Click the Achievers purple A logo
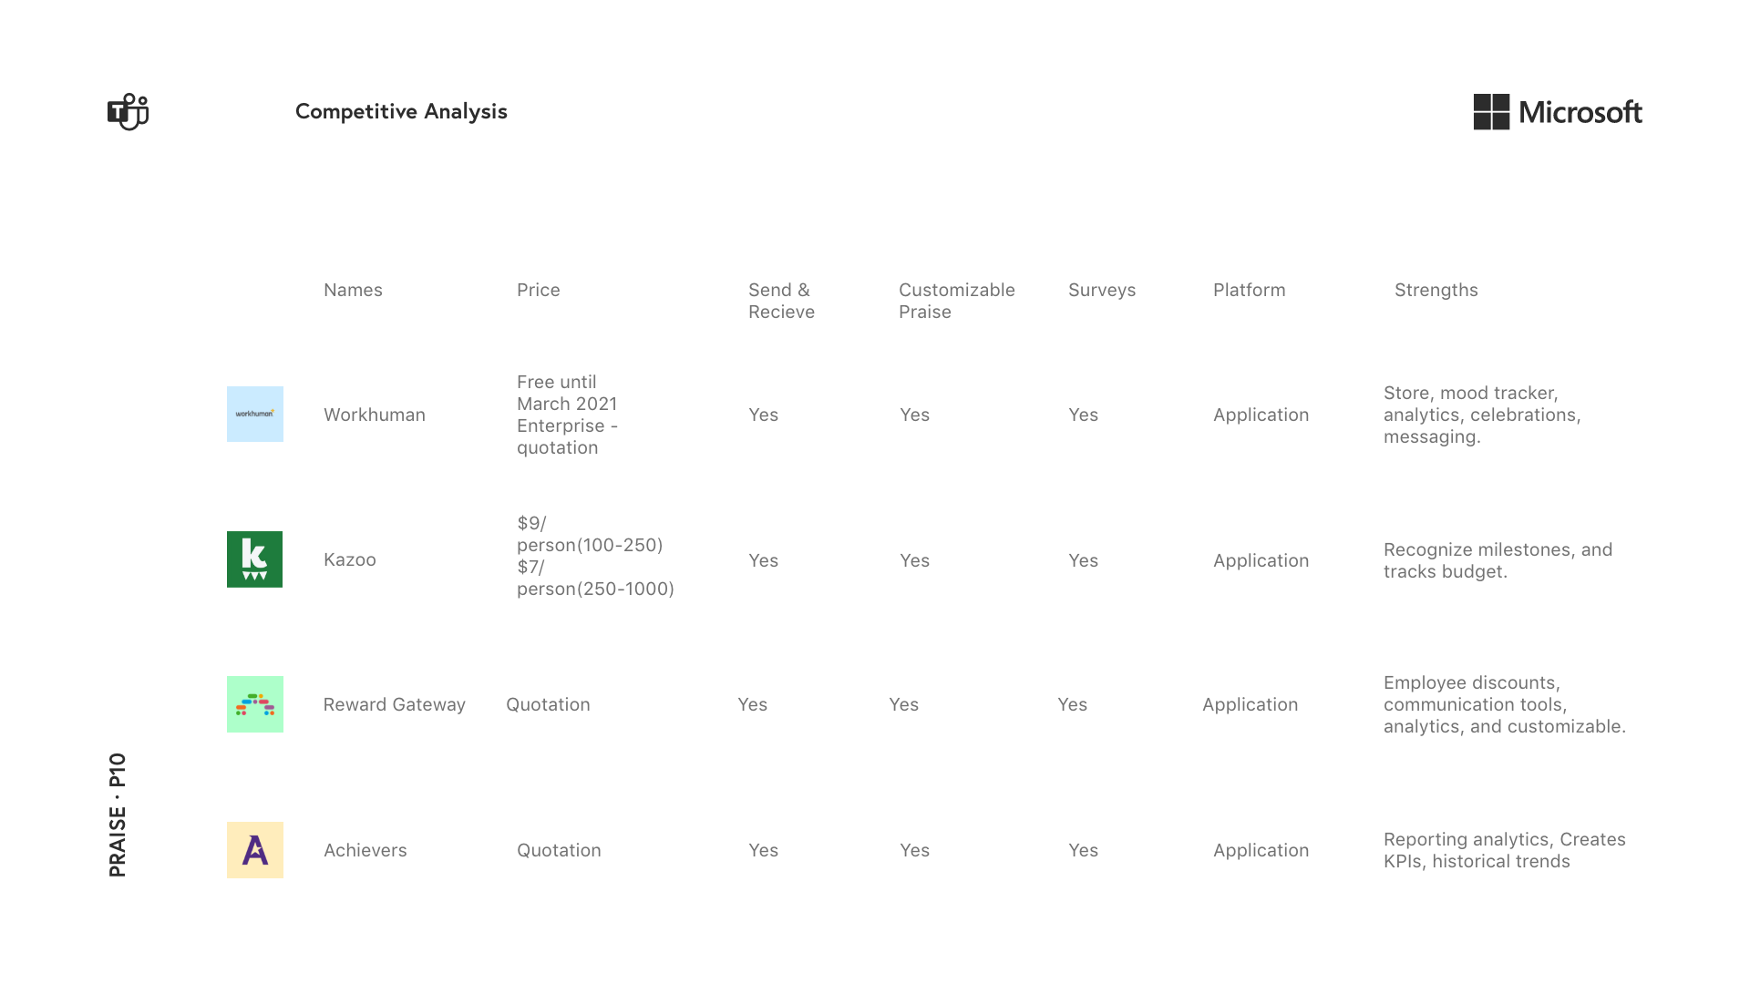 tap(255, 850)
